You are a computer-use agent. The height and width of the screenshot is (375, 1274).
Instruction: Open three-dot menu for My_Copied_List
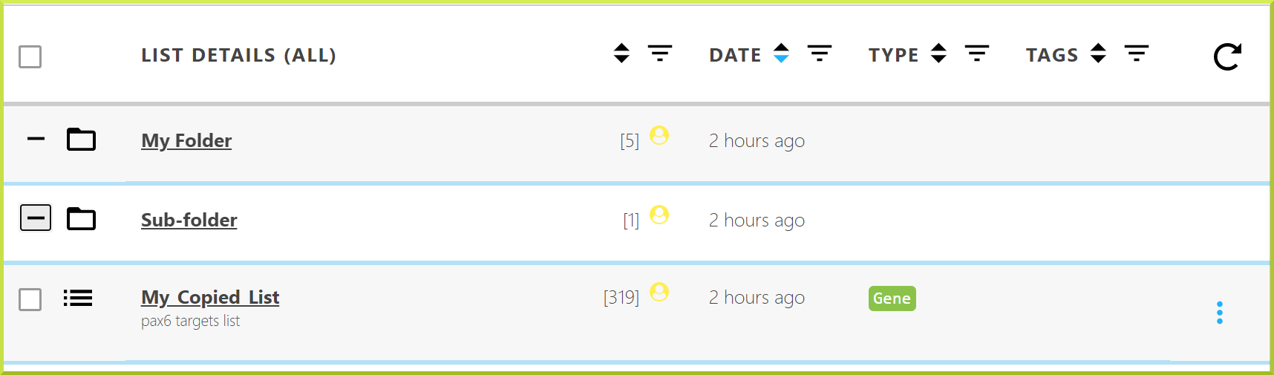(x=1220, y=313)
